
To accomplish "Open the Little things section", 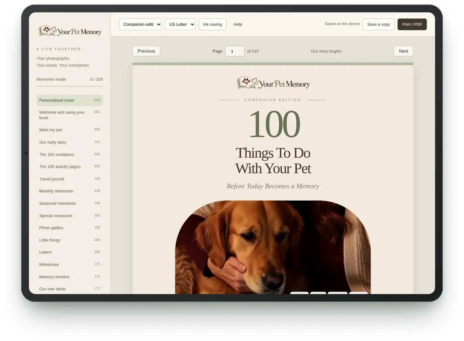I will point(70,240).
